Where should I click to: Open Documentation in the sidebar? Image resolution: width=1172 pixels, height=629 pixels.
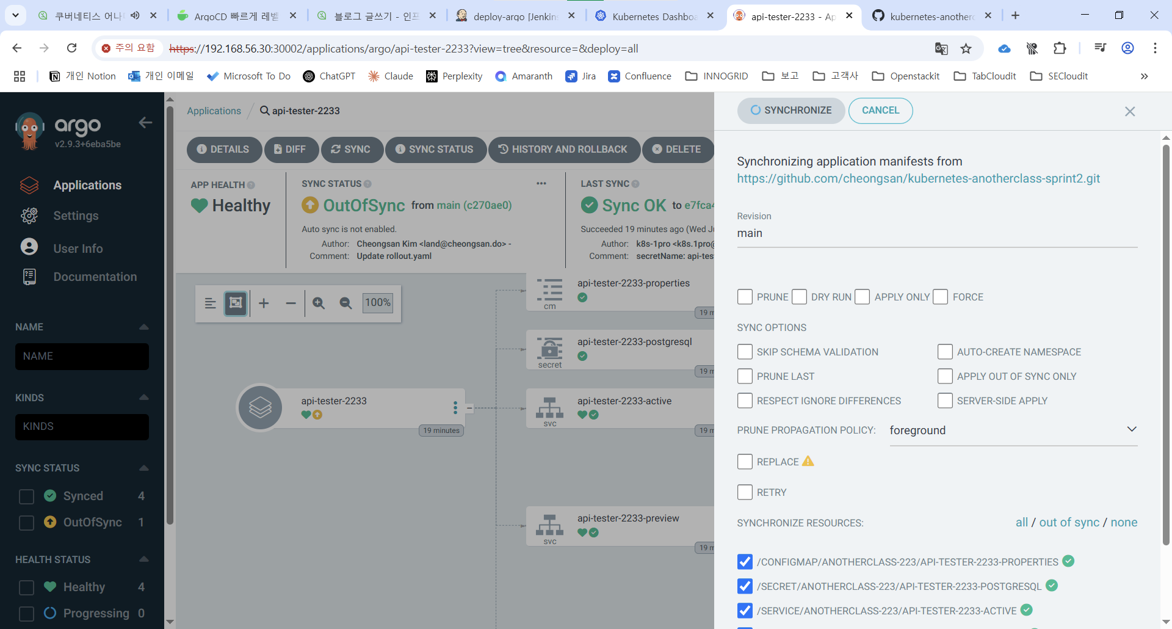tap(95, 277)
